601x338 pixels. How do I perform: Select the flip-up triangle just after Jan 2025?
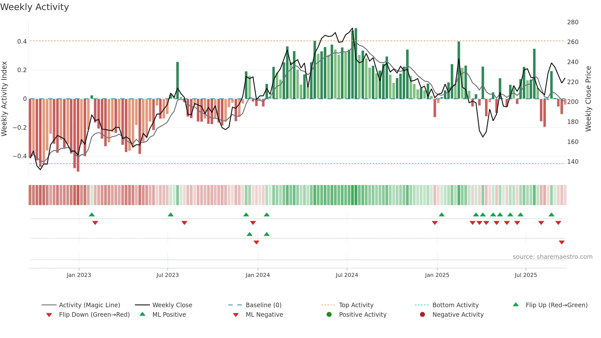pos(442,215)
